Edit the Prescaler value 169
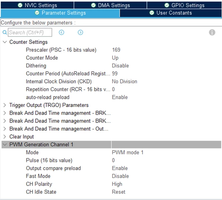 [116, 50]
